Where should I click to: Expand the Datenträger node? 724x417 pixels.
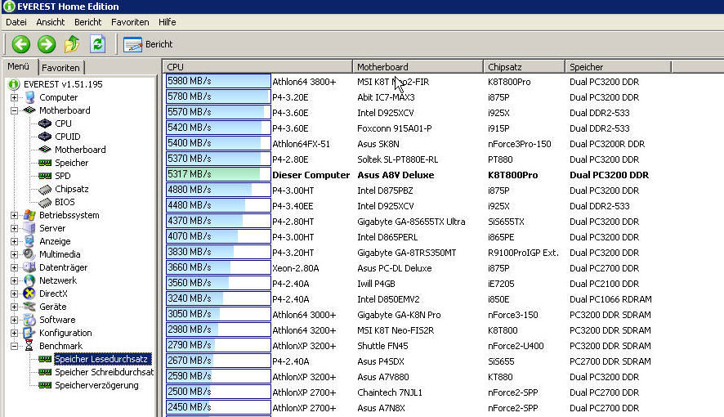[x=15, y=267]
